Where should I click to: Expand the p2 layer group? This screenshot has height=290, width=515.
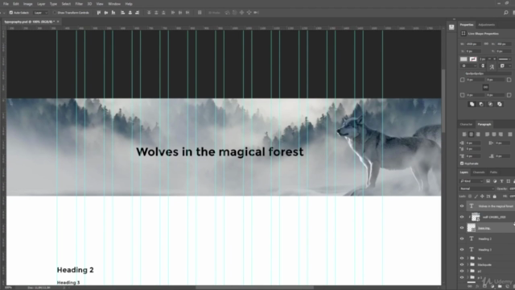[x=468, y=271]
